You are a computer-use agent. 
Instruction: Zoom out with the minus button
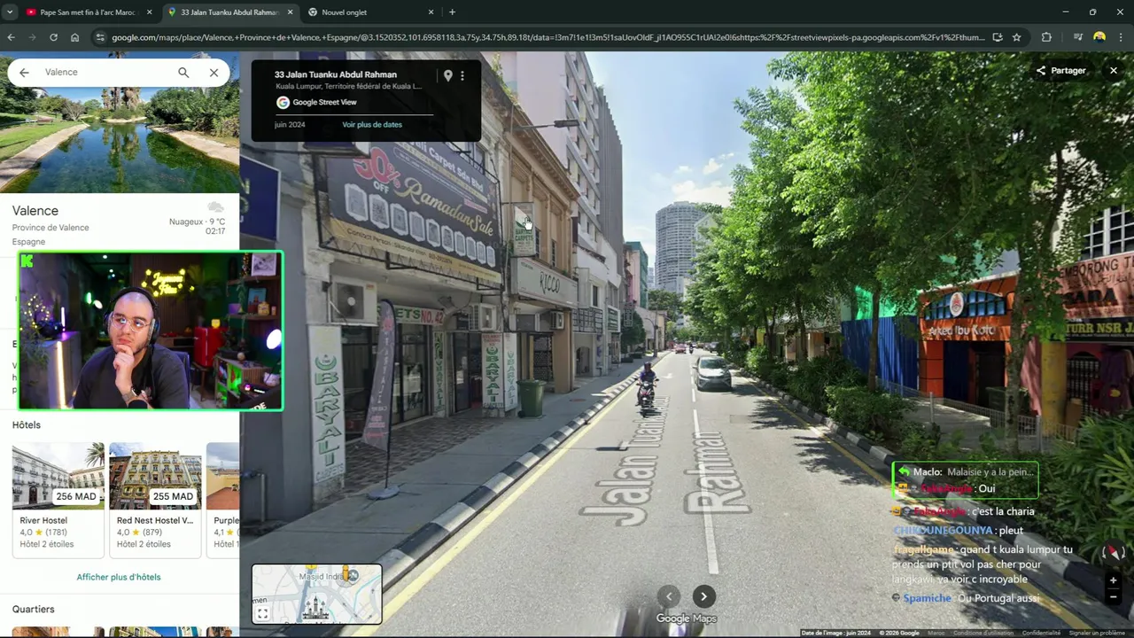coord(1113,597)
